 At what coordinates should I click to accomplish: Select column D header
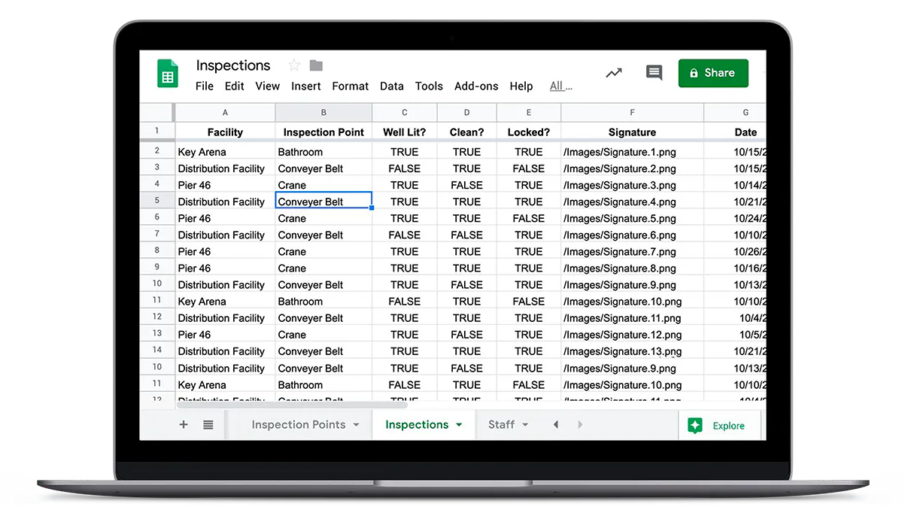(x=466, y=113)
